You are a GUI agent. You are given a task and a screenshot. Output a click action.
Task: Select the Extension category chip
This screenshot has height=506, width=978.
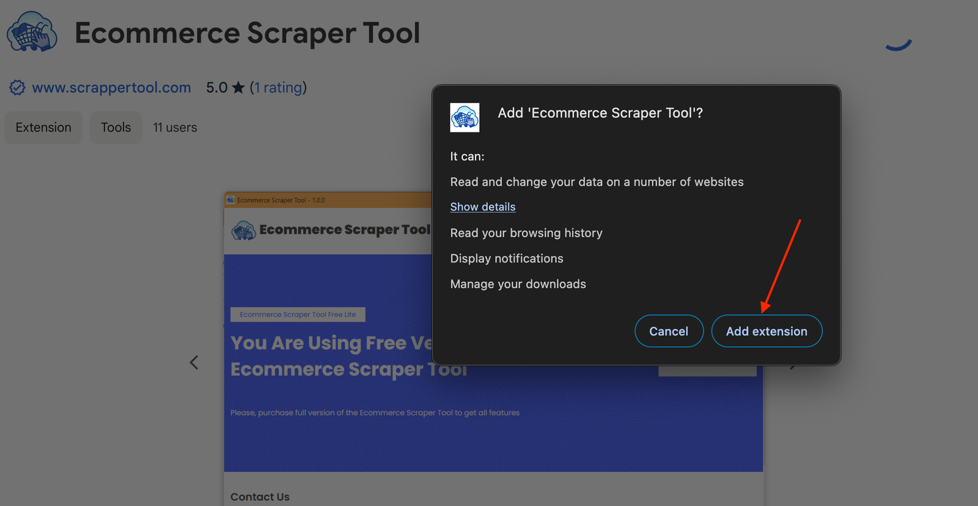[x=43, y=128]
